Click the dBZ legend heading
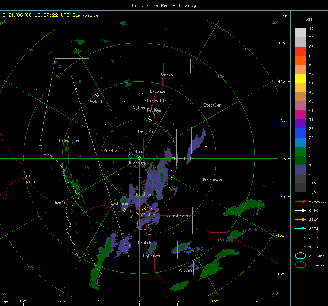The width and height of the screenshot is (328, 306). pos(309,19)
